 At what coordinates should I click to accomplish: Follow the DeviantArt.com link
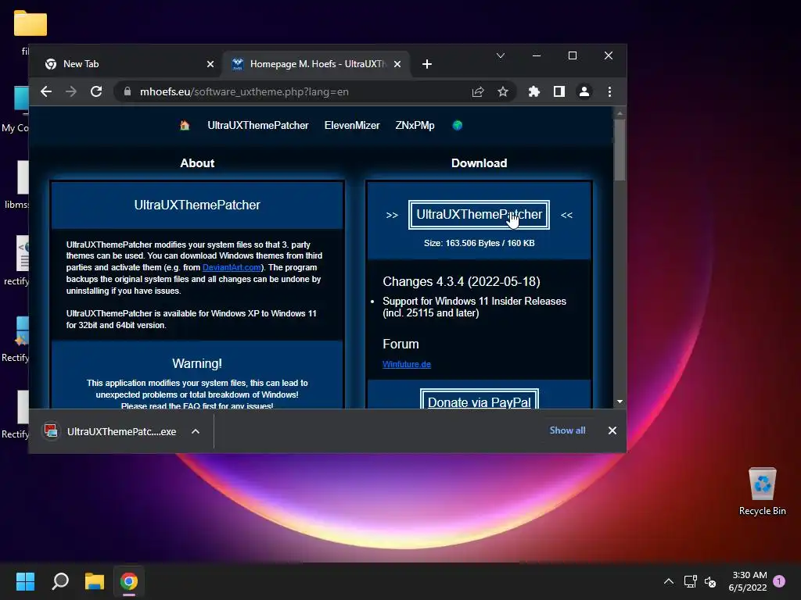(x=232, y=267)
